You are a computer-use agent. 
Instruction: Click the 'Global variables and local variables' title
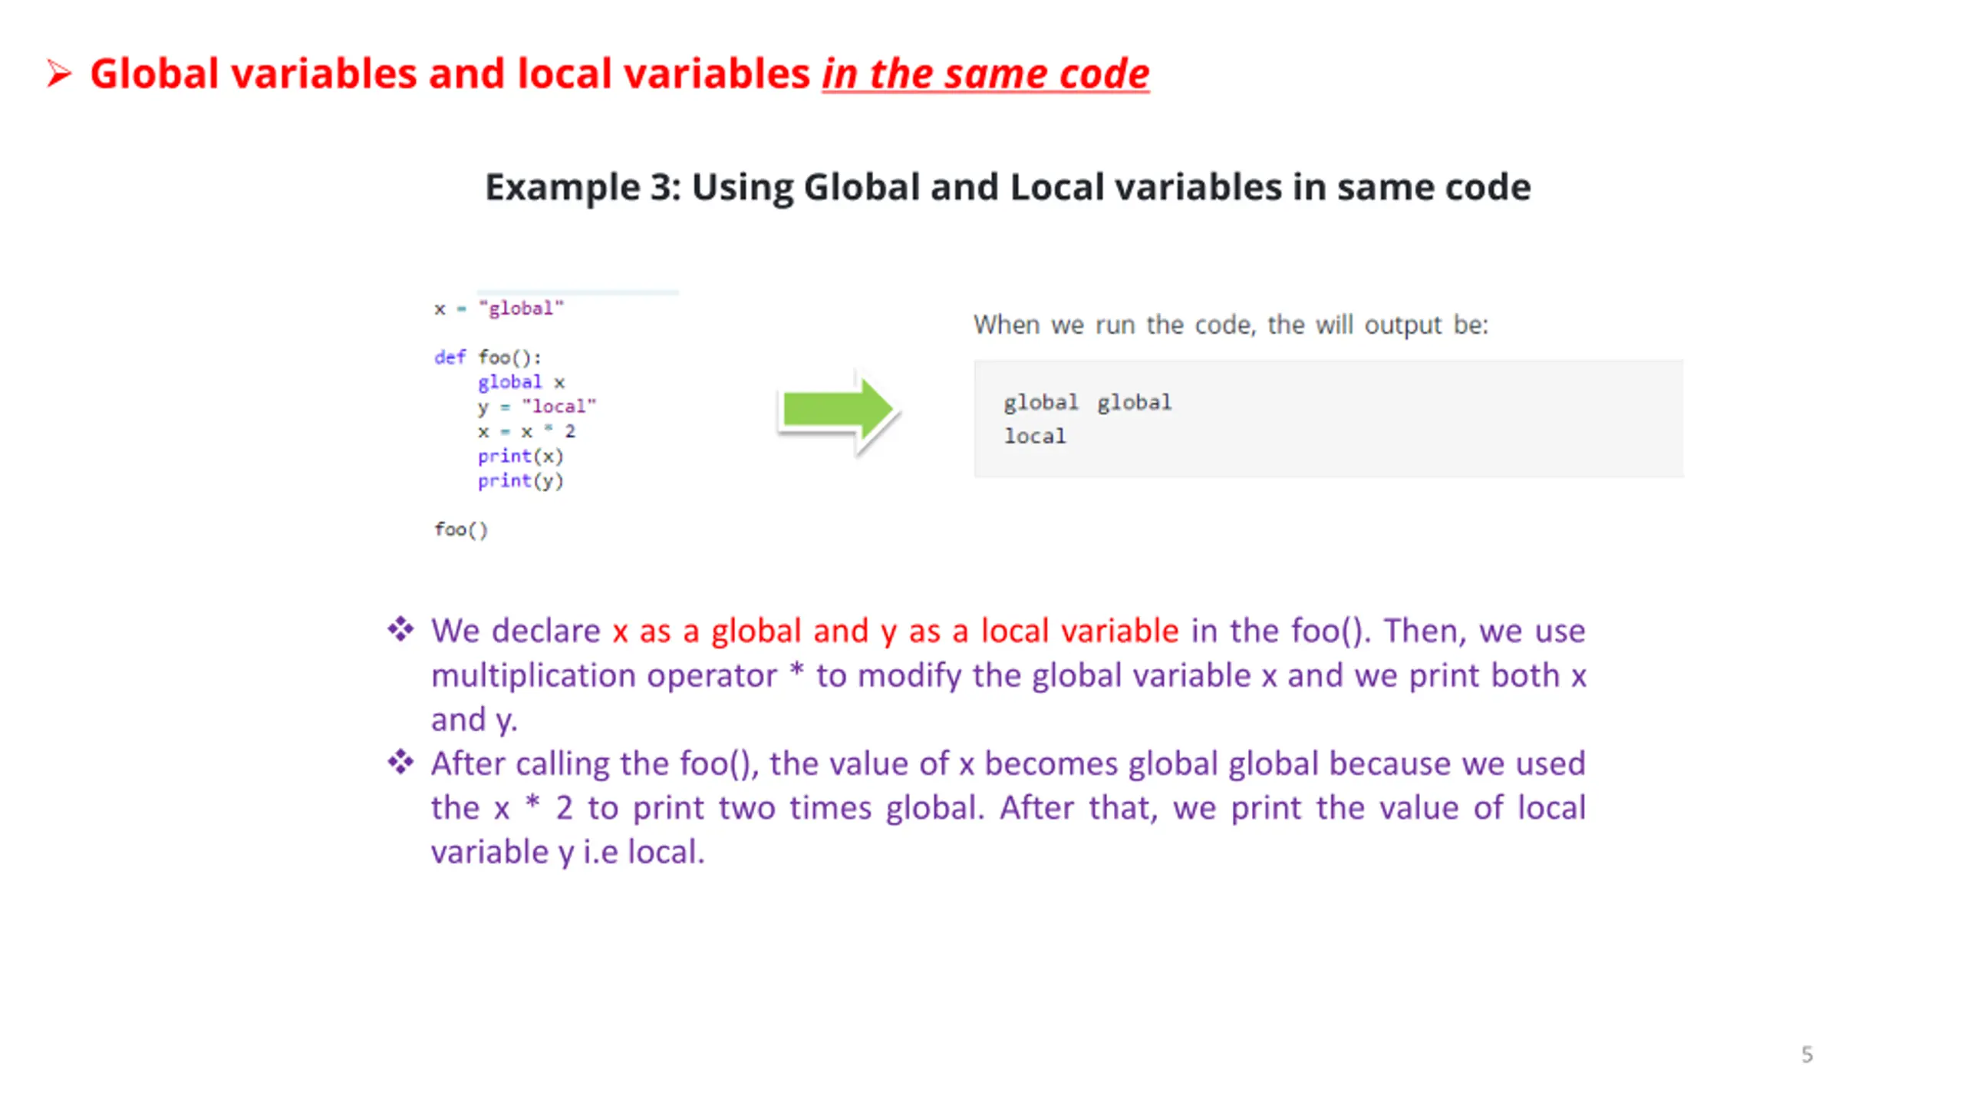click(x=450, y=74)
